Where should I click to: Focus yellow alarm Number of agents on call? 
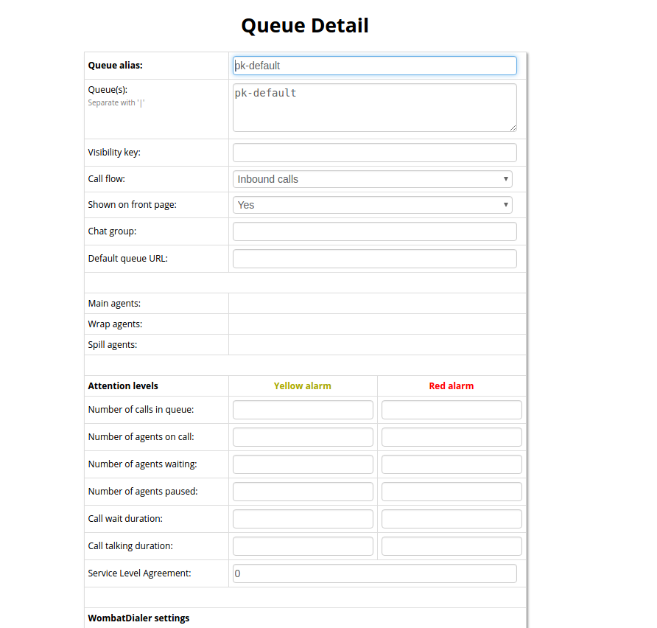(x=303, y=437)
